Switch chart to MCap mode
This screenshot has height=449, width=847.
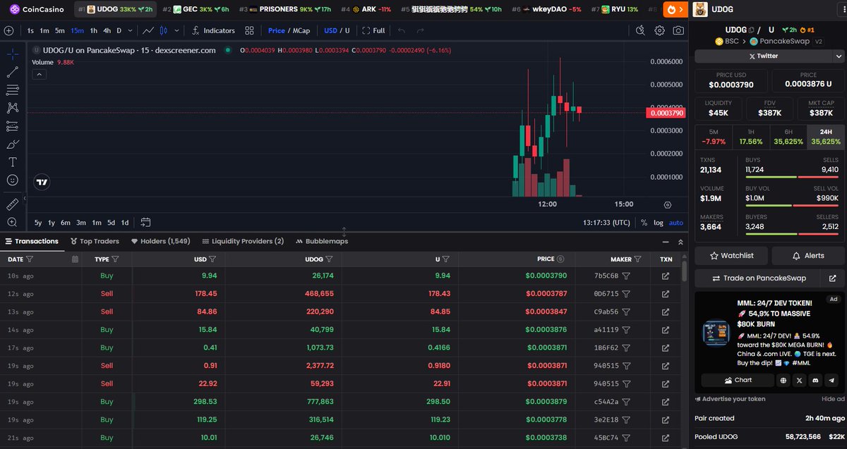[301, 30]
